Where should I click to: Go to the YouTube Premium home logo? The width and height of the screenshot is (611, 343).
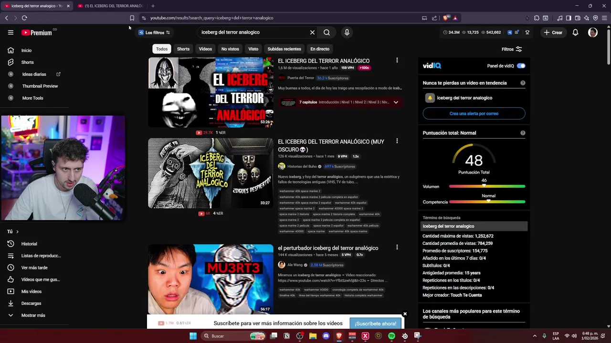pos(36,32)
